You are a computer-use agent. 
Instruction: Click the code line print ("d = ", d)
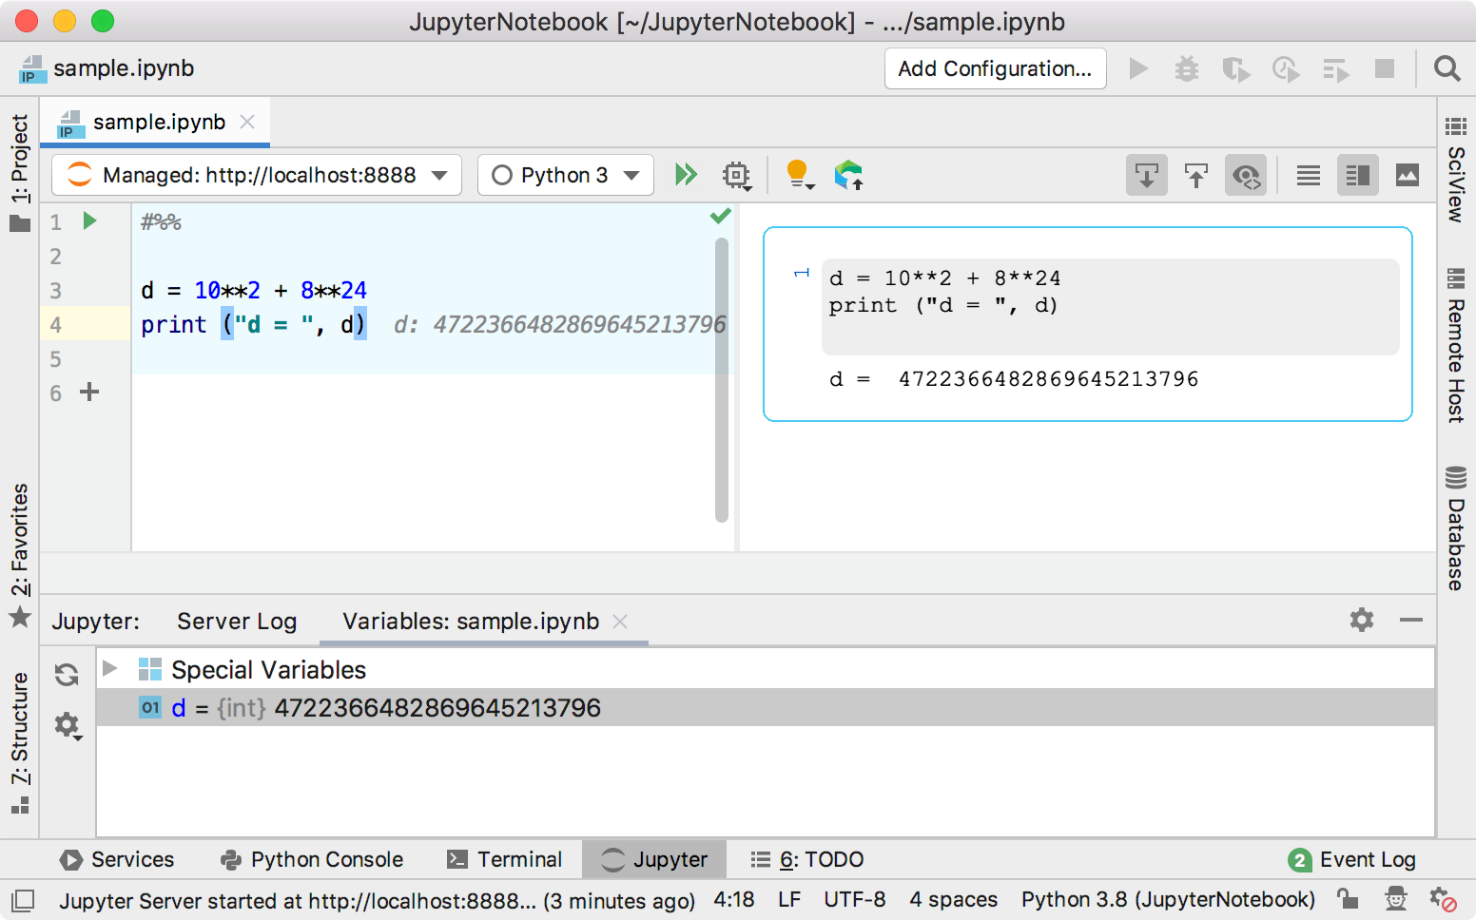pos(253,324)
